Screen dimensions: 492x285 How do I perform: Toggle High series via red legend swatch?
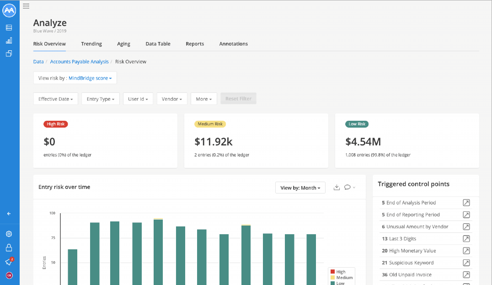coord(332,272)
